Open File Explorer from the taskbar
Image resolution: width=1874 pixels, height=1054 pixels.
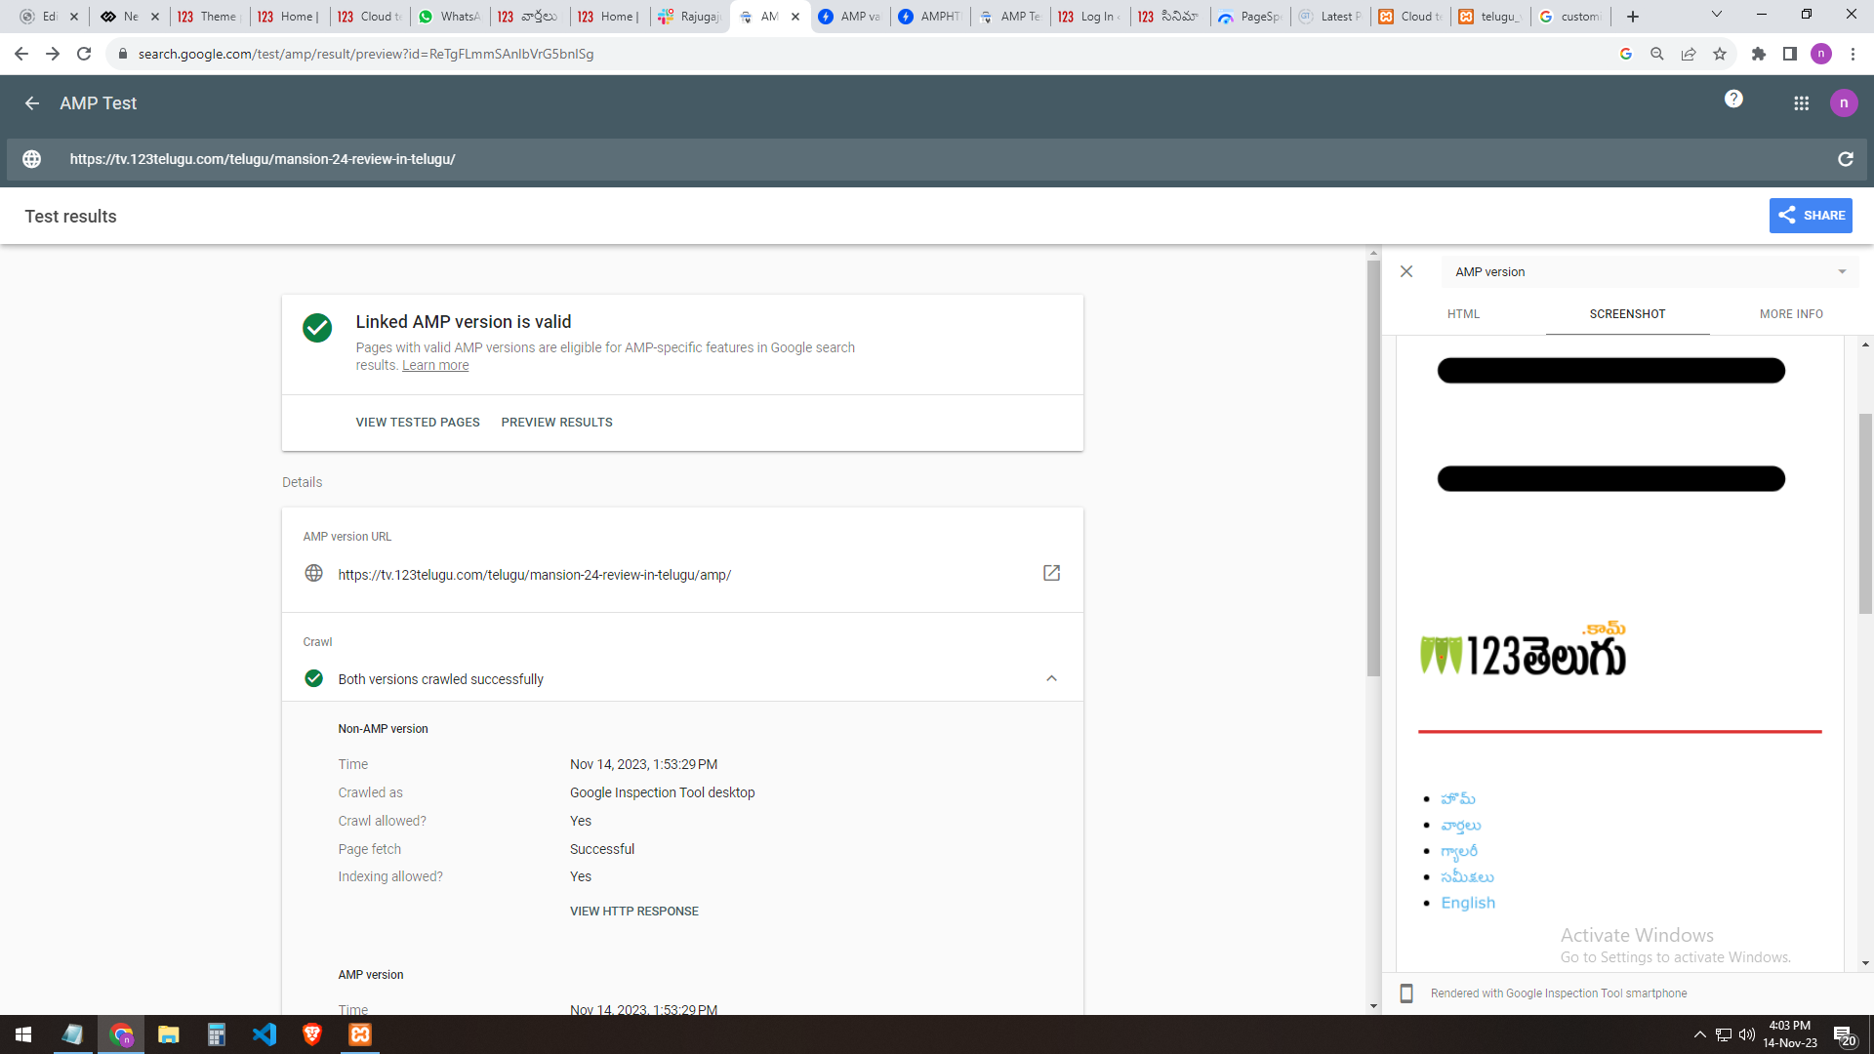169,1034
